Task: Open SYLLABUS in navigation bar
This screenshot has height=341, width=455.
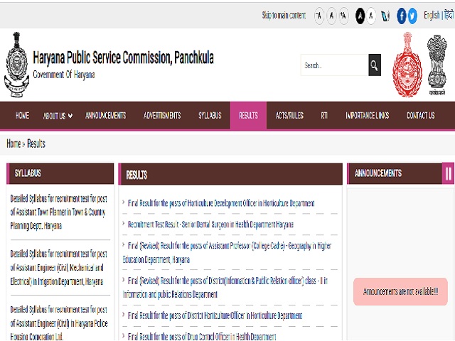Action: coord(210,115)
